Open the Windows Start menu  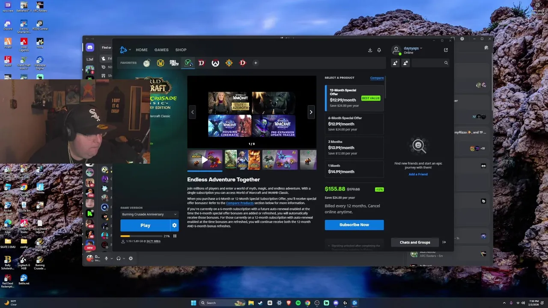(x=194, y=303)
